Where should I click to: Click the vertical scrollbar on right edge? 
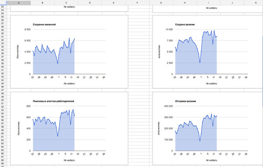tap(263, 71)
